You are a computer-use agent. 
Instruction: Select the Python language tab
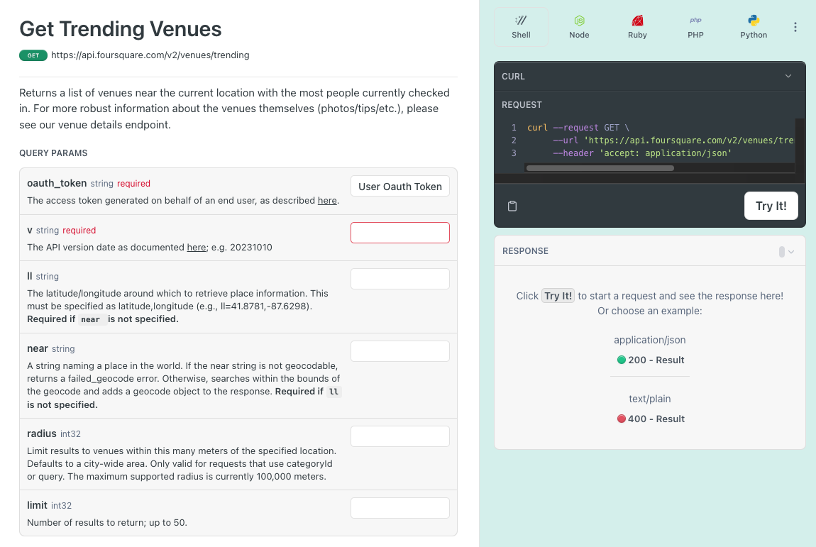(x=754, y=27)
